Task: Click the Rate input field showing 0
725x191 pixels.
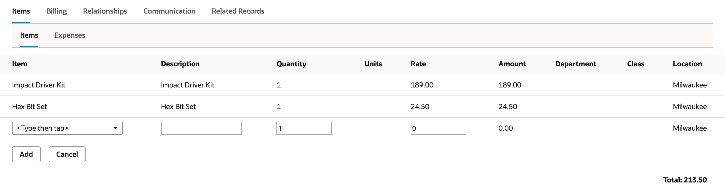Action: click(x=438, y=128)
